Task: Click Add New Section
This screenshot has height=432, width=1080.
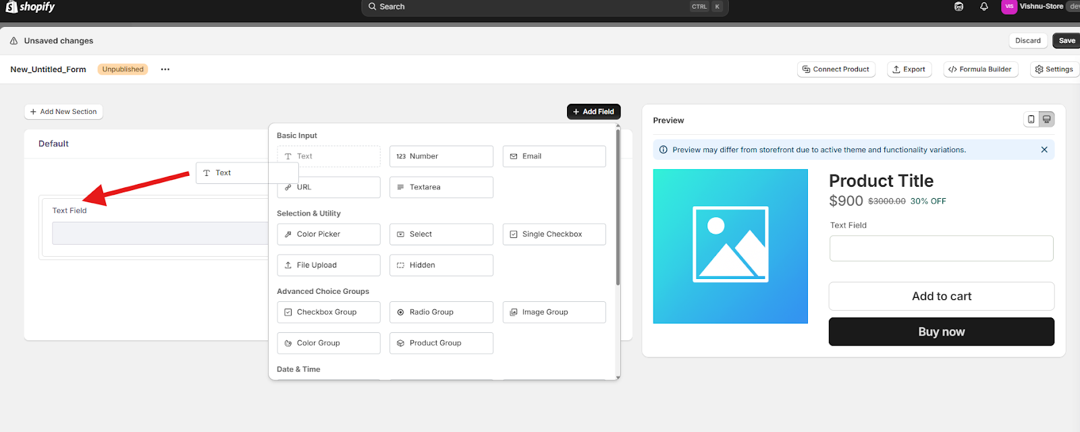Action: (x=63, y=112)
